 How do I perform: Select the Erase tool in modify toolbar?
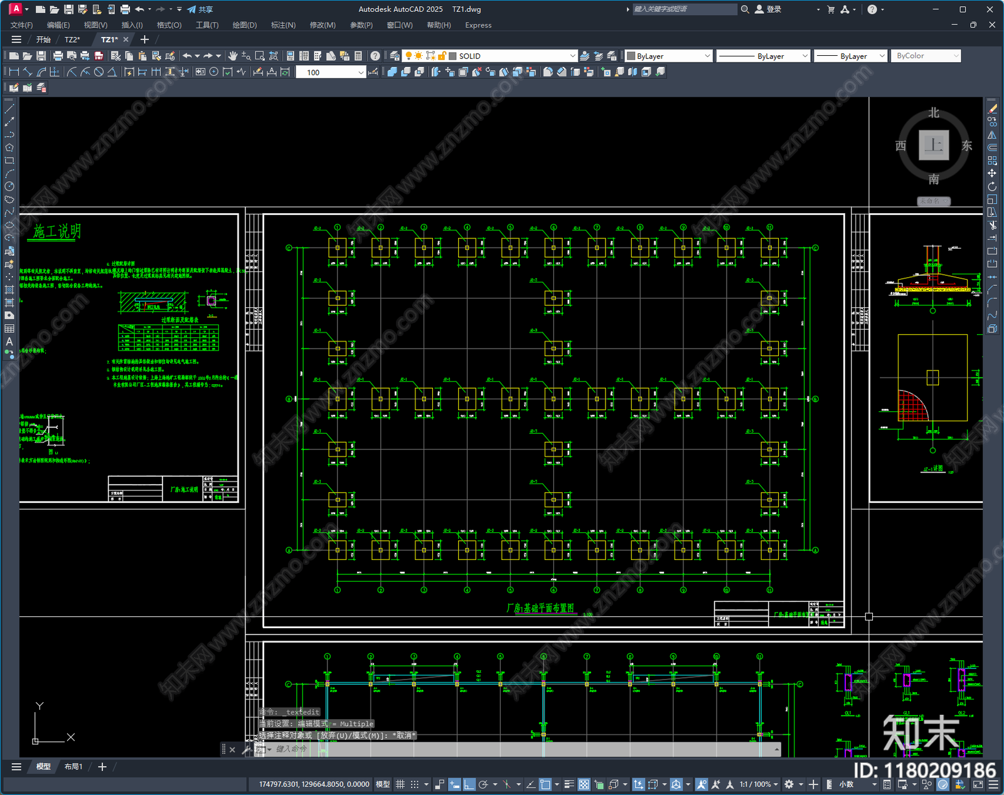pyautogui.click(x=992, y=108)
